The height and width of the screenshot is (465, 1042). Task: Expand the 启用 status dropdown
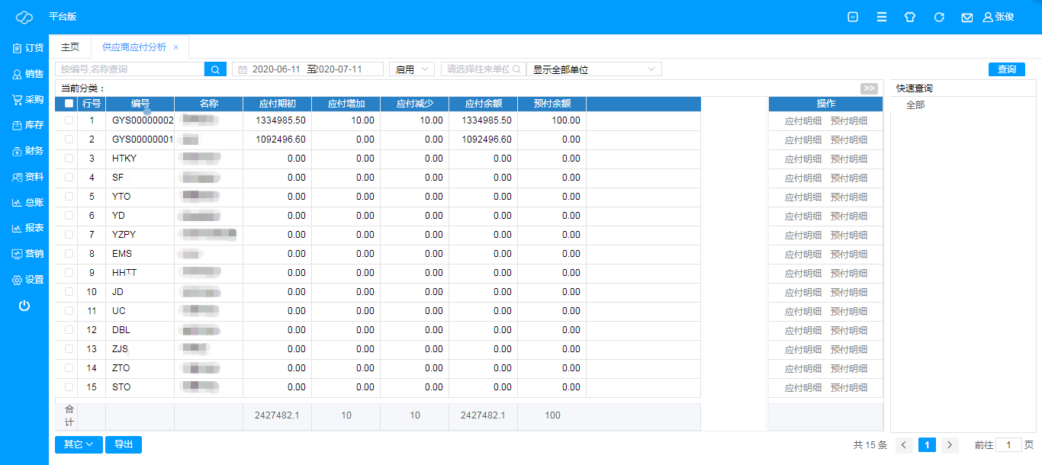pyautogui.click(x=411, y=69)
